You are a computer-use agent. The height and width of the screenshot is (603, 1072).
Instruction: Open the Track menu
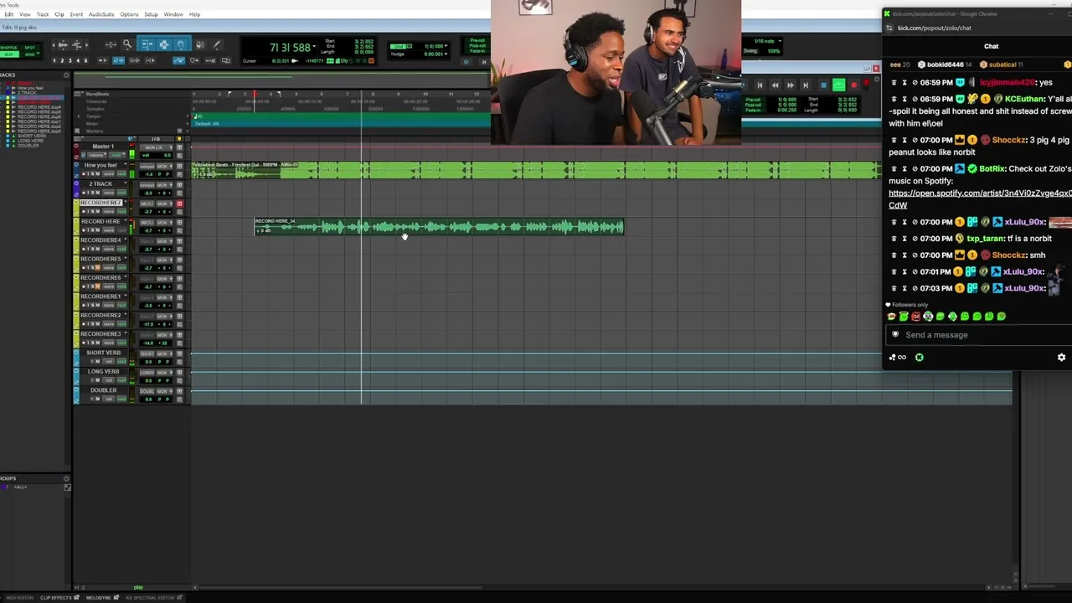[43, 14]
